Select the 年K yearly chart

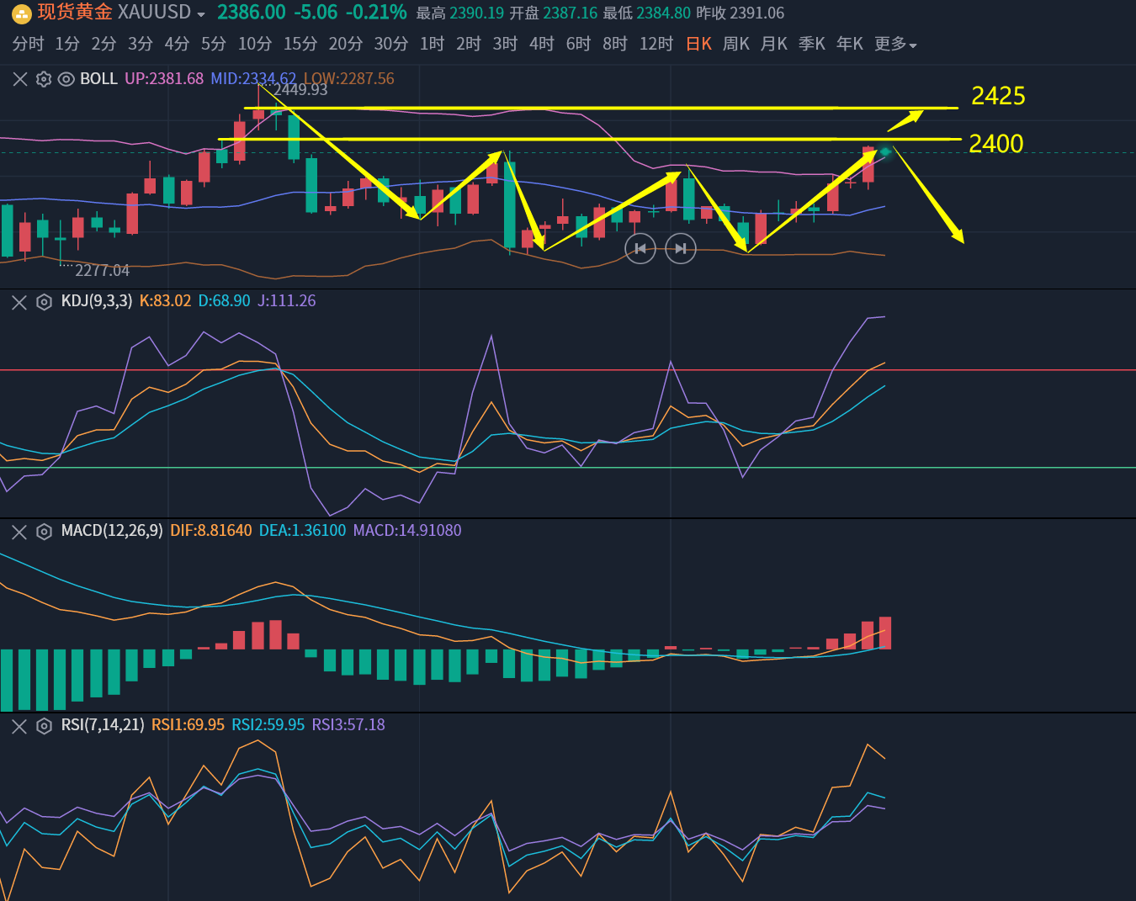850,44
